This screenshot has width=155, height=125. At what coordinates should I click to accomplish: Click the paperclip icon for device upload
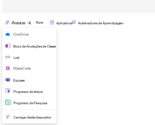(8, 117)
